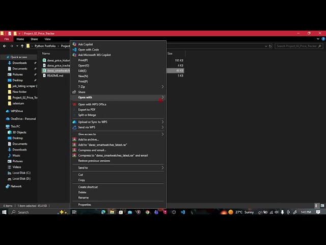The height and width of the screenshot is (245, 326).
Task: Open the File tab
Action: click(7, 39)
